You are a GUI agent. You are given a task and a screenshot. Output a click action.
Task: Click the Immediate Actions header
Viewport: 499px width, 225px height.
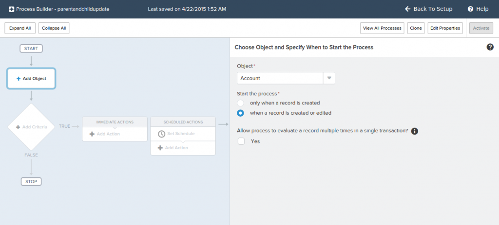coord(115,122)
